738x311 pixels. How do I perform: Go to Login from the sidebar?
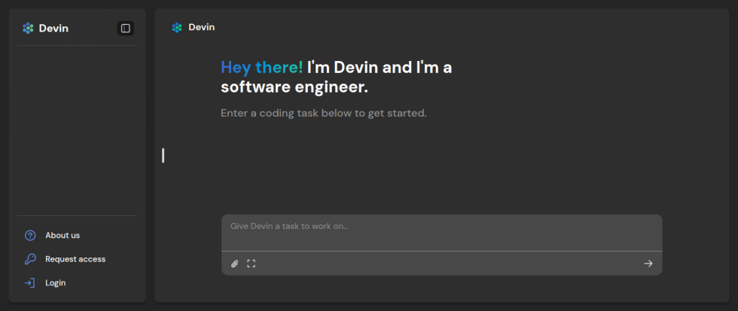pos(55,283)
